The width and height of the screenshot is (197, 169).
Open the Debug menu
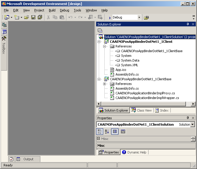65,10
